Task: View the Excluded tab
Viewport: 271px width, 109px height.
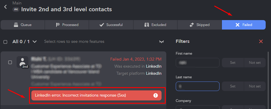Action: pos(155,25)
